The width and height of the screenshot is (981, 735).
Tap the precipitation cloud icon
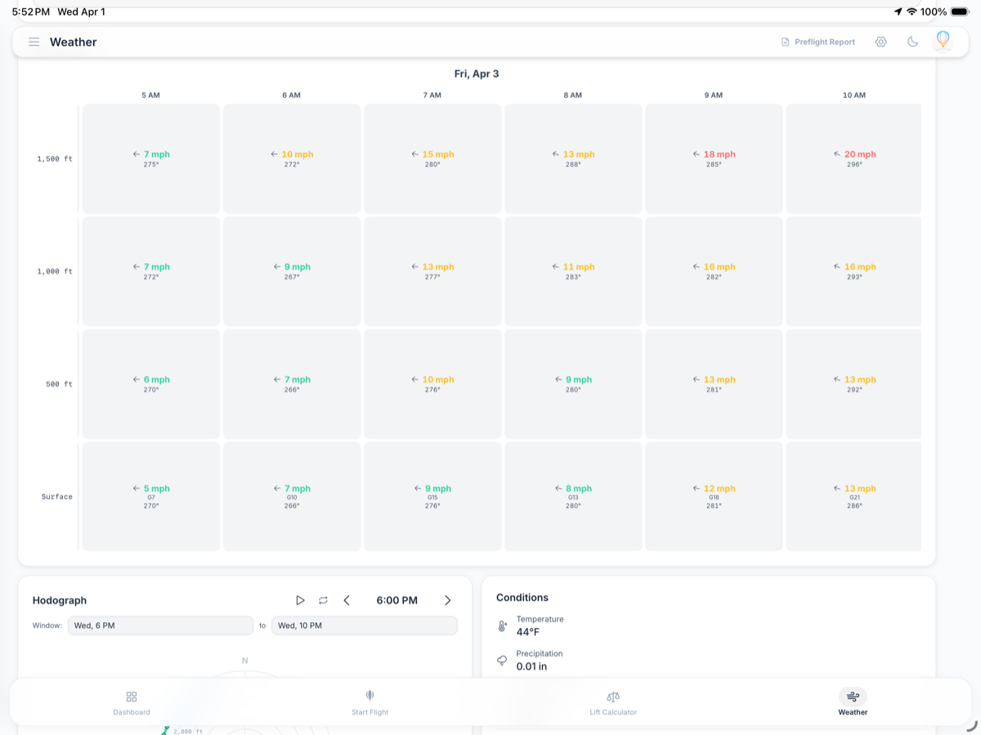coord(503,661)
